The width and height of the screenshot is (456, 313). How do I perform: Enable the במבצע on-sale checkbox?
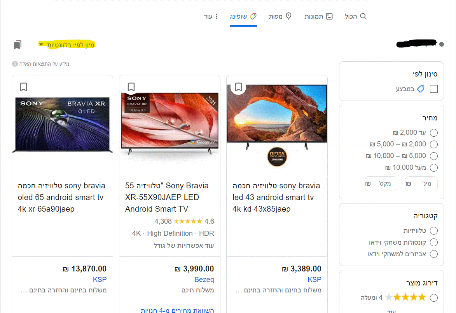point(433,89)
